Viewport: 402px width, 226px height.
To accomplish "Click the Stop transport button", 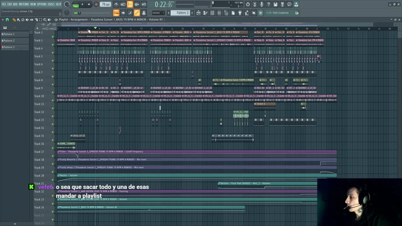I will click(89, 4).
